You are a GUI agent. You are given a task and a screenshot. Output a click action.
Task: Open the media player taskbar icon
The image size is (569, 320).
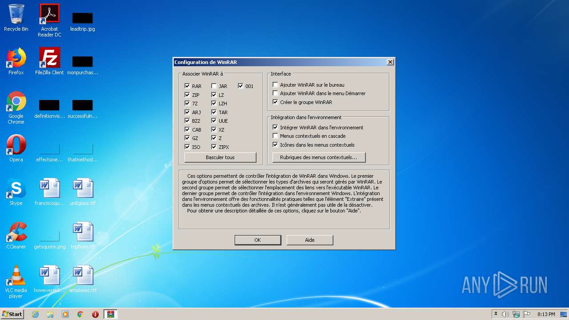(x=65, y=314)
